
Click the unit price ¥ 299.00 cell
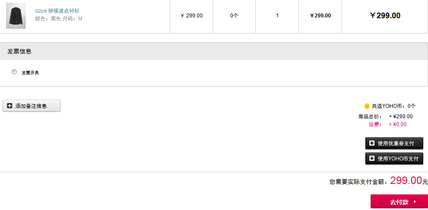click(x=191, y=16)
